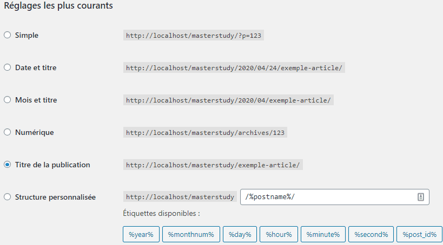This screenshot has height=245, width=443.
Task: Click the archives/123 example URL
Action: tap(205, 133)
